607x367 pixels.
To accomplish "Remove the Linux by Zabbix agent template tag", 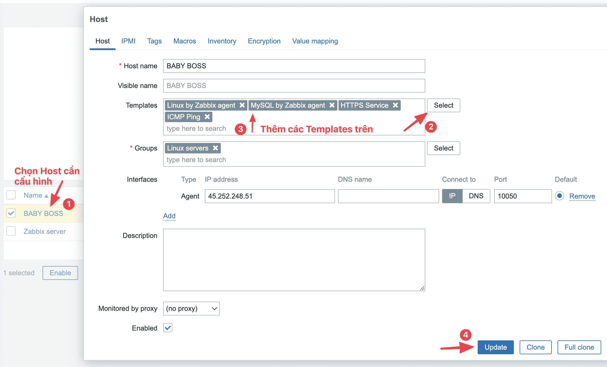I will tap(242, 105).
